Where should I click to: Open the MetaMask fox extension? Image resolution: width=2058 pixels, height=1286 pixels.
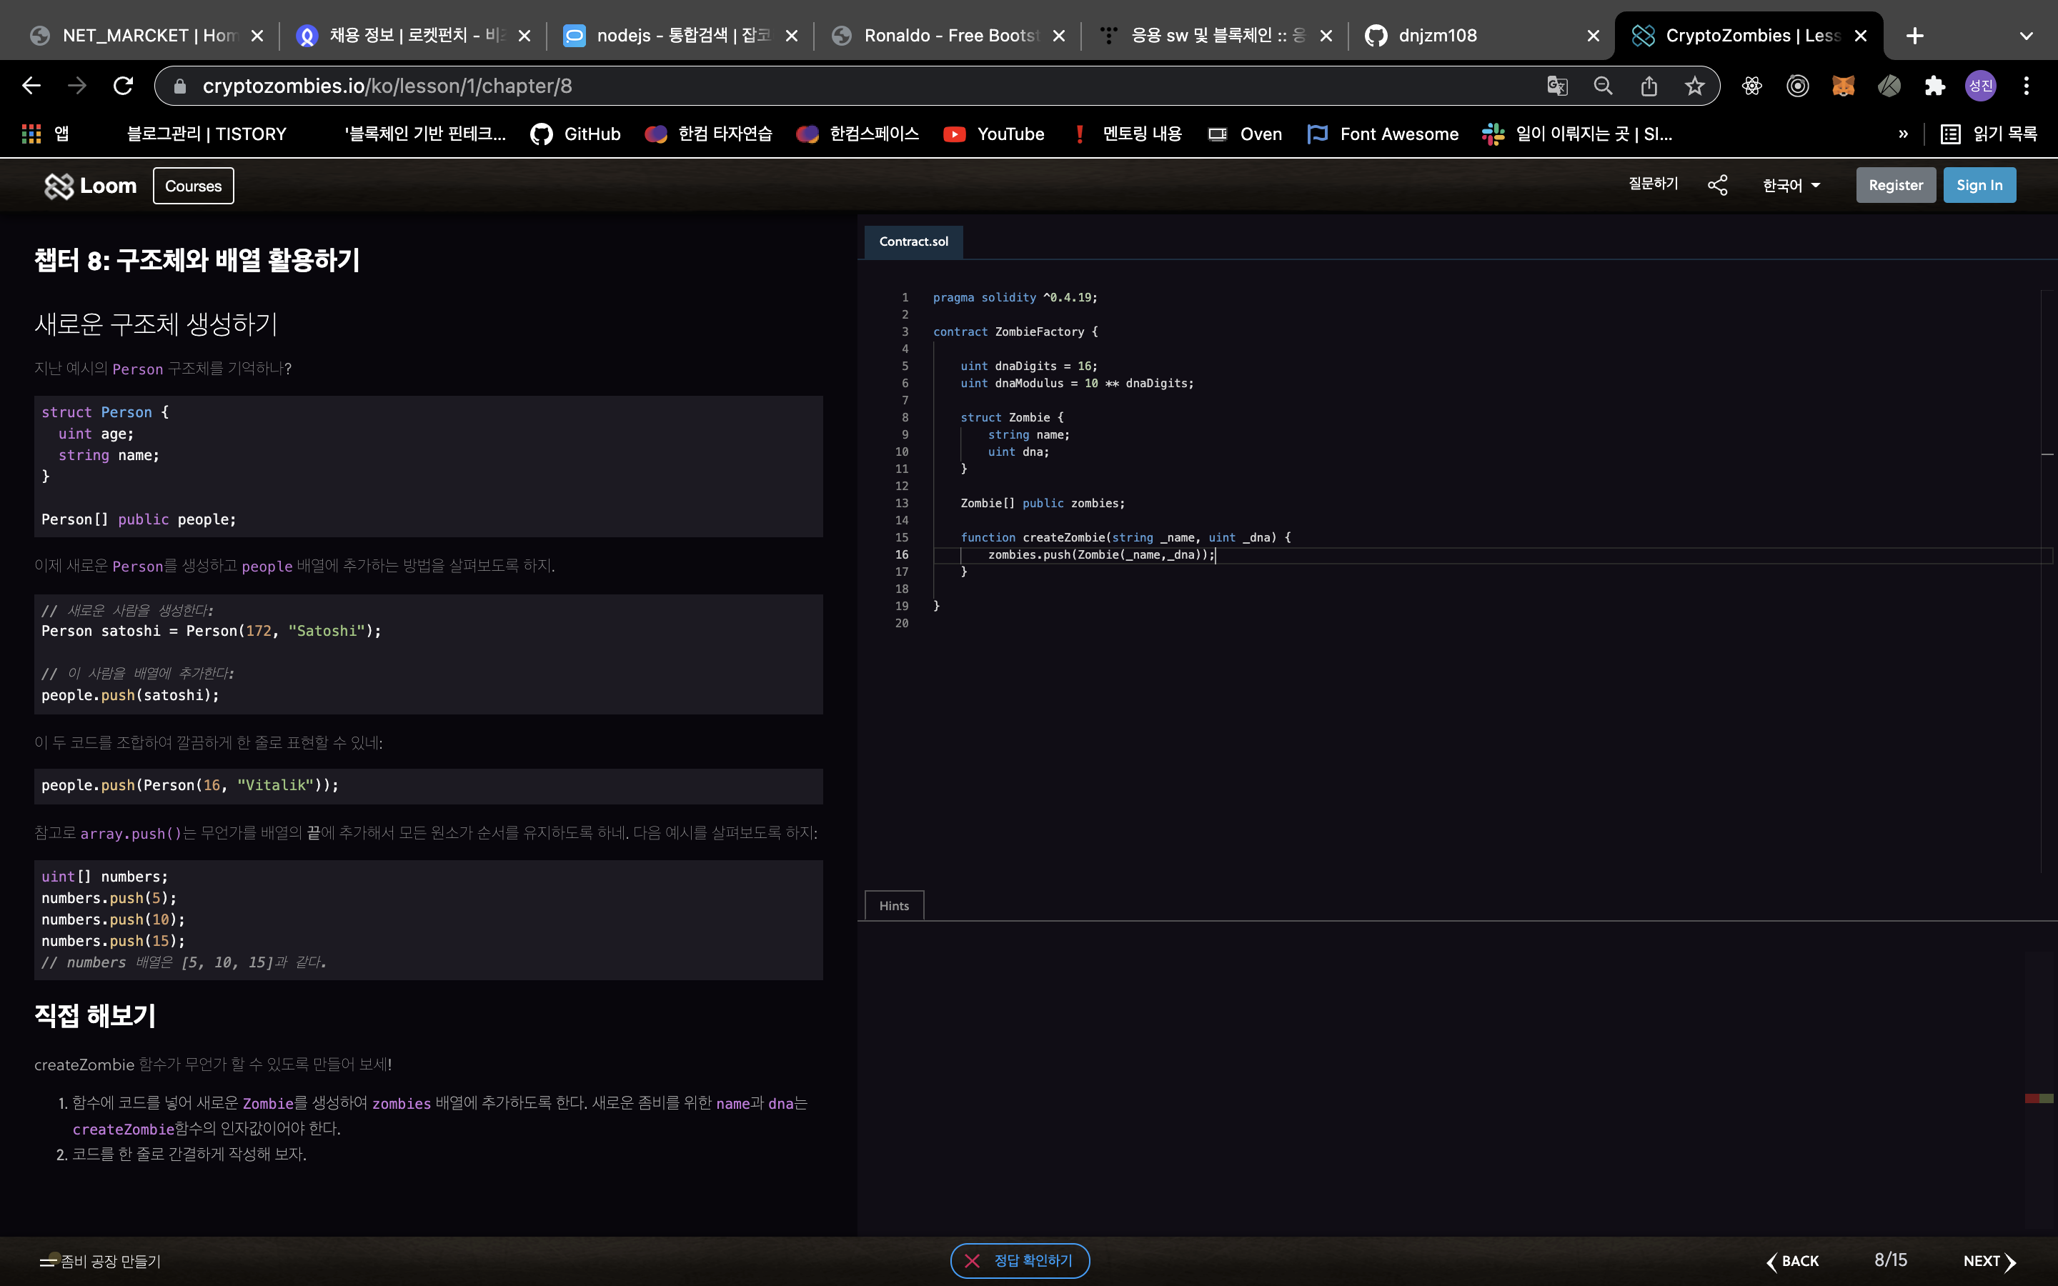(1843, 86)
